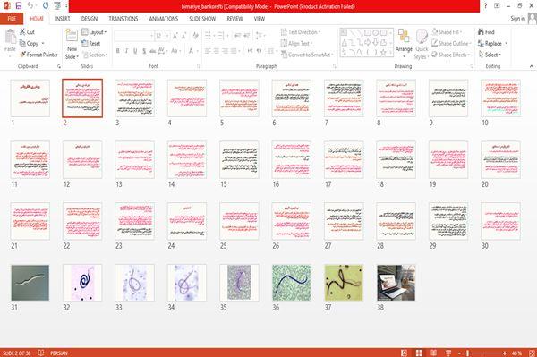
Task: Click the Copy icon
Action: pyautogui.click(x=22, y=43)
